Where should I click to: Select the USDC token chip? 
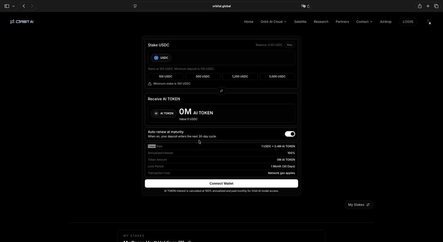tap(161, 58)
